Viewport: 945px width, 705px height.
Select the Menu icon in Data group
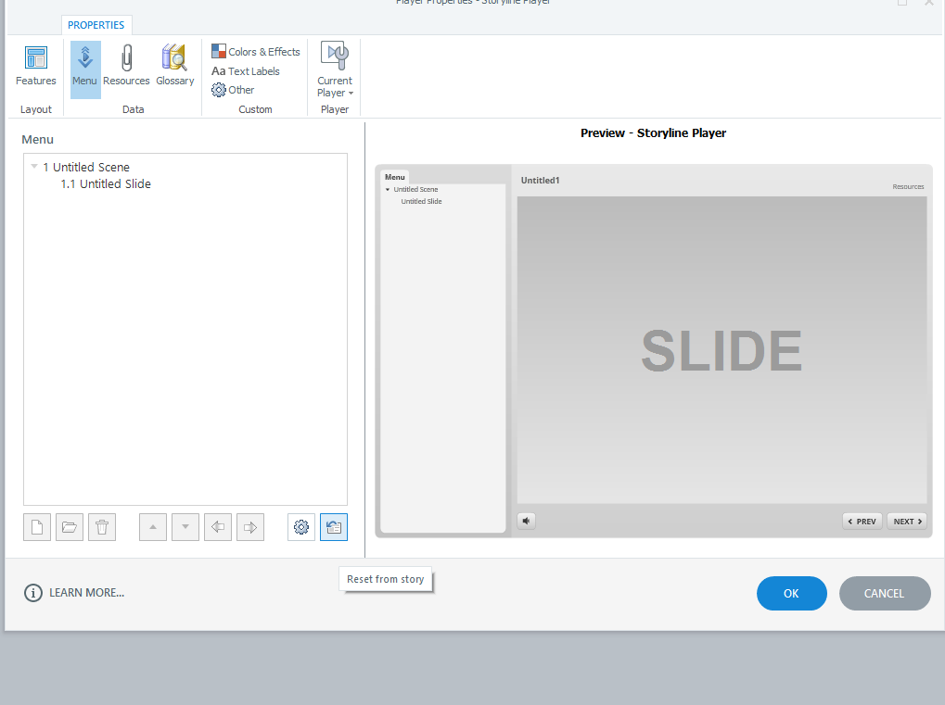click(x=84, y=65)
